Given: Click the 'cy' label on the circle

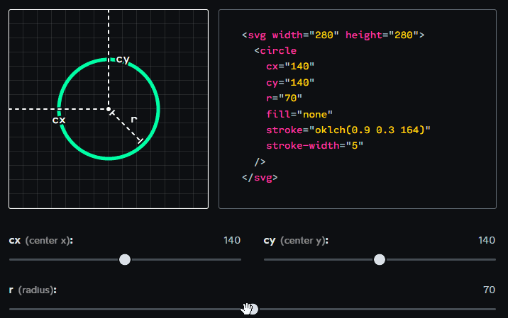Looking at the screenshot, I should [x=123, y=59].
